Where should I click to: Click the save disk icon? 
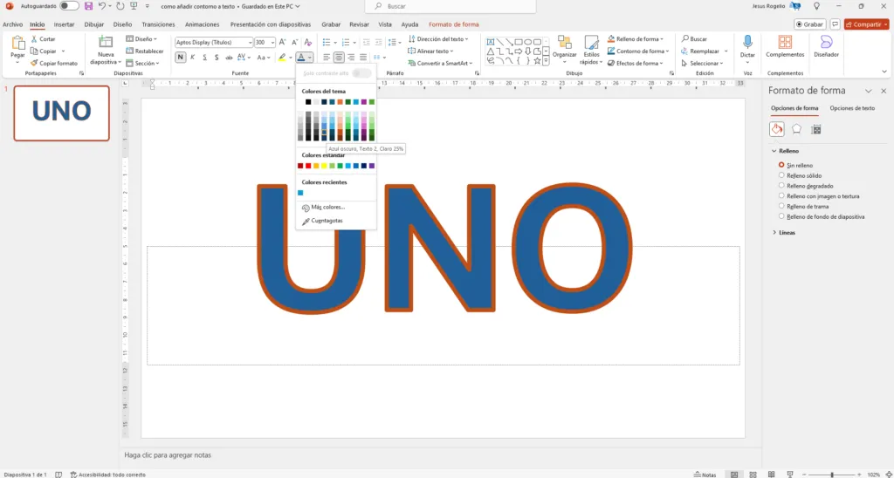coord(88,6)
